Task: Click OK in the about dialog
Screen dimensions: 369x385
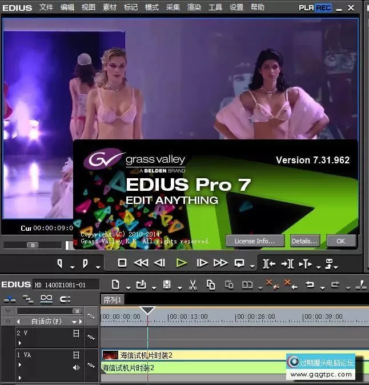Action: point(340,241)
